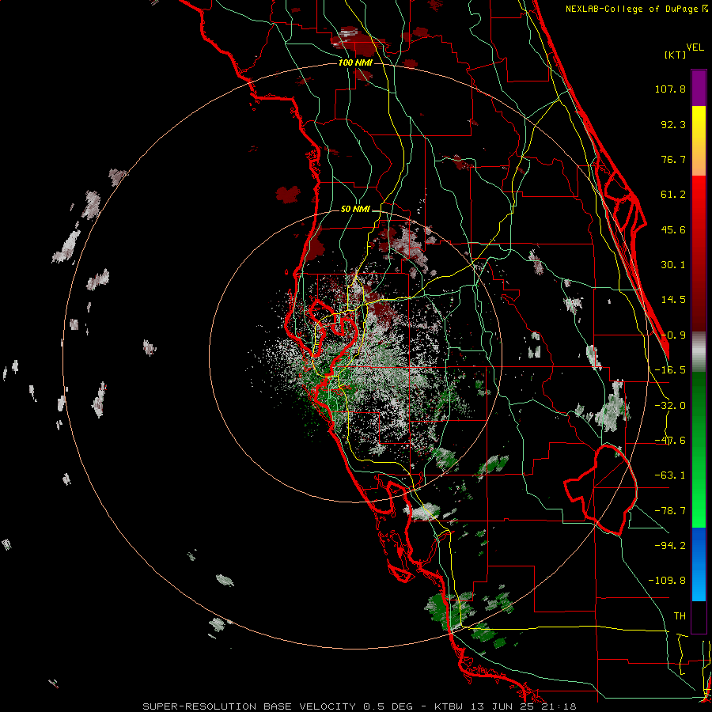Click the blue segment of the color bar

coord(699,564)
